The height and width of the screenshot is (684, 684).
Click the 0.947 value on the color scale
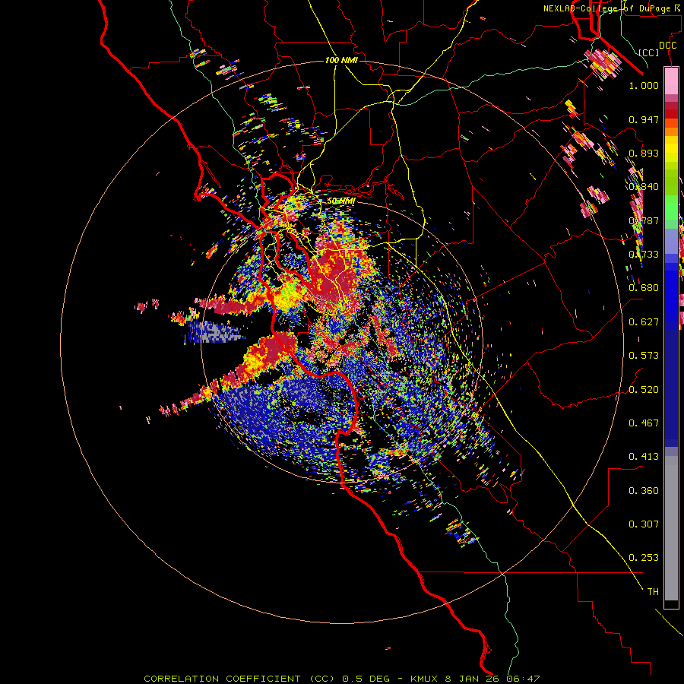tap(644, 119)
